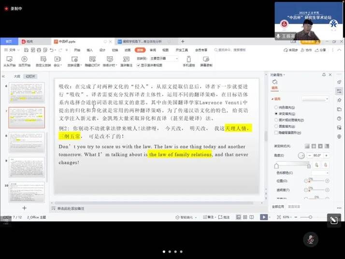
Task: Start slideshow from current slide (当页开始)
Action: (24, 59)
